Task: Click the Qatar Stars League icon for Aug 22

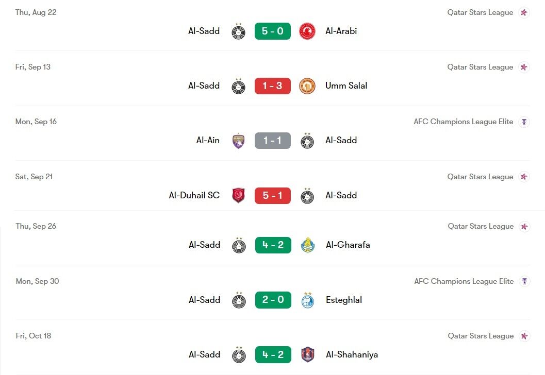Action: [x=524, y=13]
